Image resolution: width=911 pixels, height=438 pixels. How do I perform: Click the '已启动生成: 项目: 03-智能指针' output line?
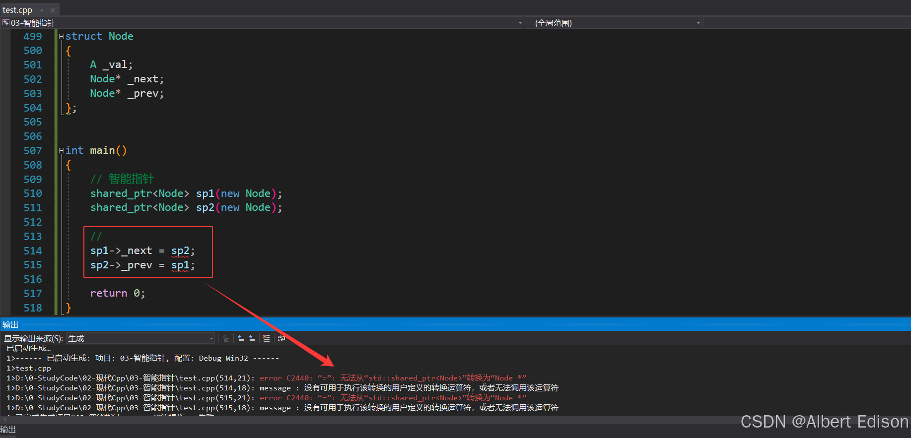[x=142, y=358]
